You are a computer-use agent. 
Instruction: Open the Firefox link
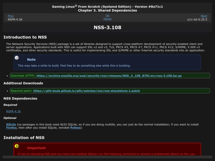pos(12,128)
